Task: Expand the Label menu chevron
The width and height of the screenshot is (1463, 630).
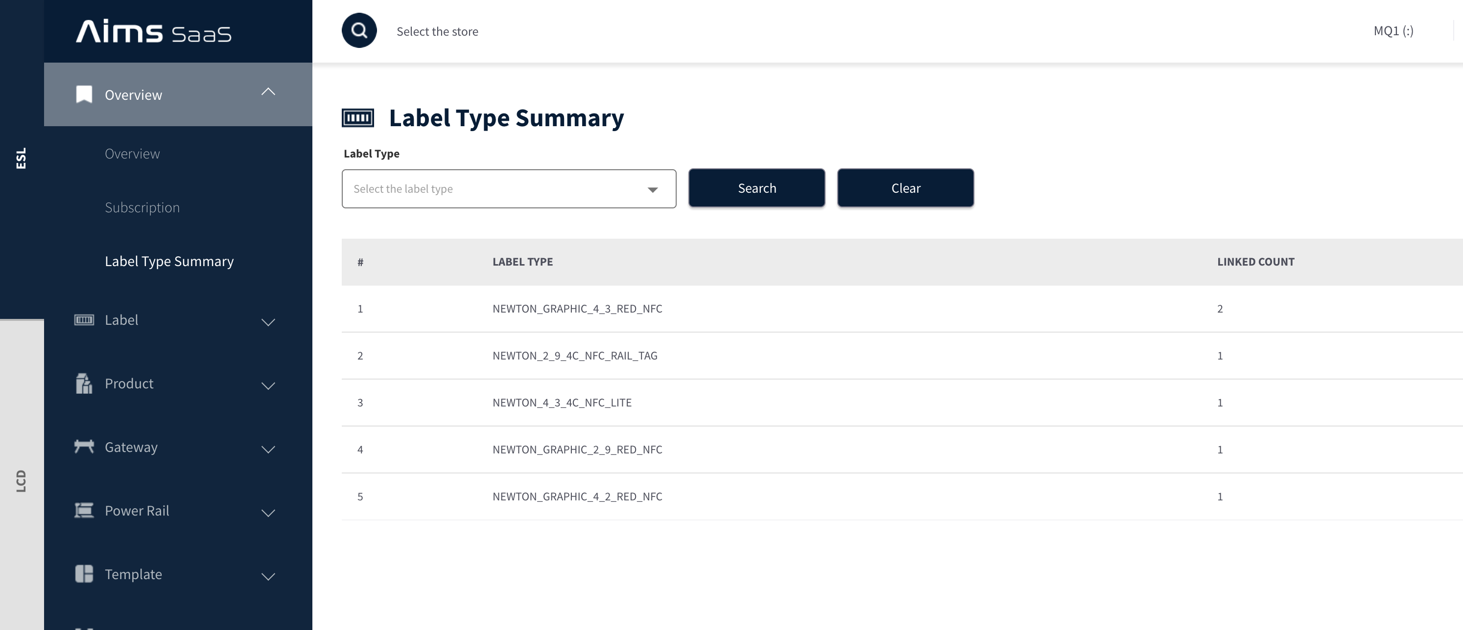Action: (x=268, y=322)
